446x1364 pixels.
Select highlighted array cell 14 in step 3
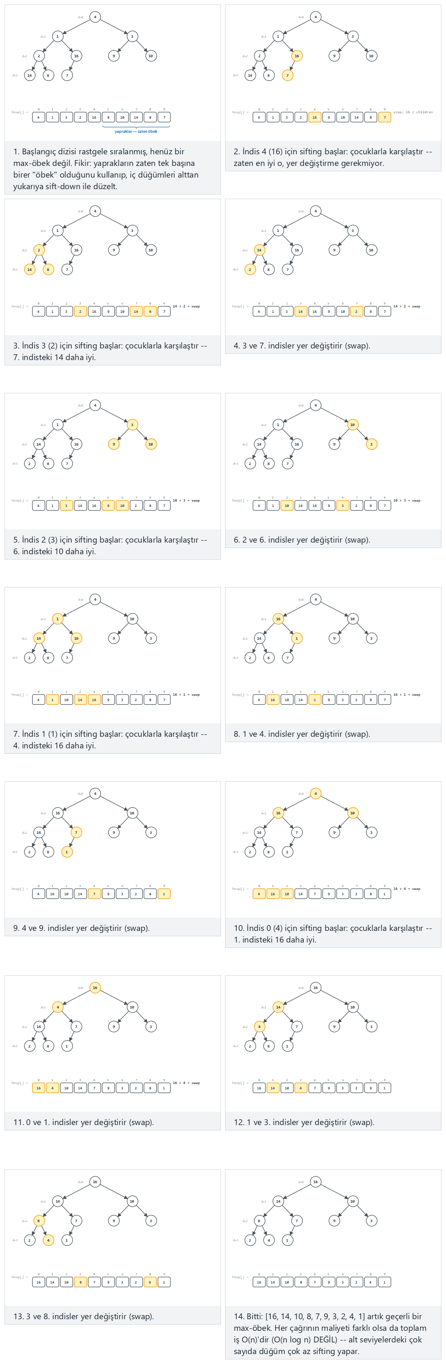coord(136,312)
